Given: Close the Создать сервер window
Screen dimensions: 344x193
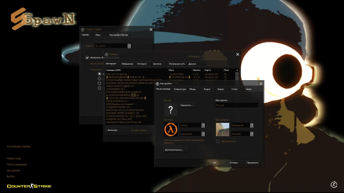Looking at the screenshot, I should coord(151,30).
